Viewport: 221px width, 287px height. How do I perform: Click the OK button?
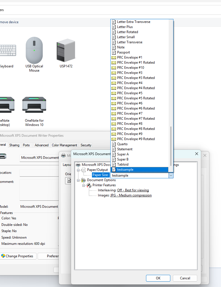point(158,278)
